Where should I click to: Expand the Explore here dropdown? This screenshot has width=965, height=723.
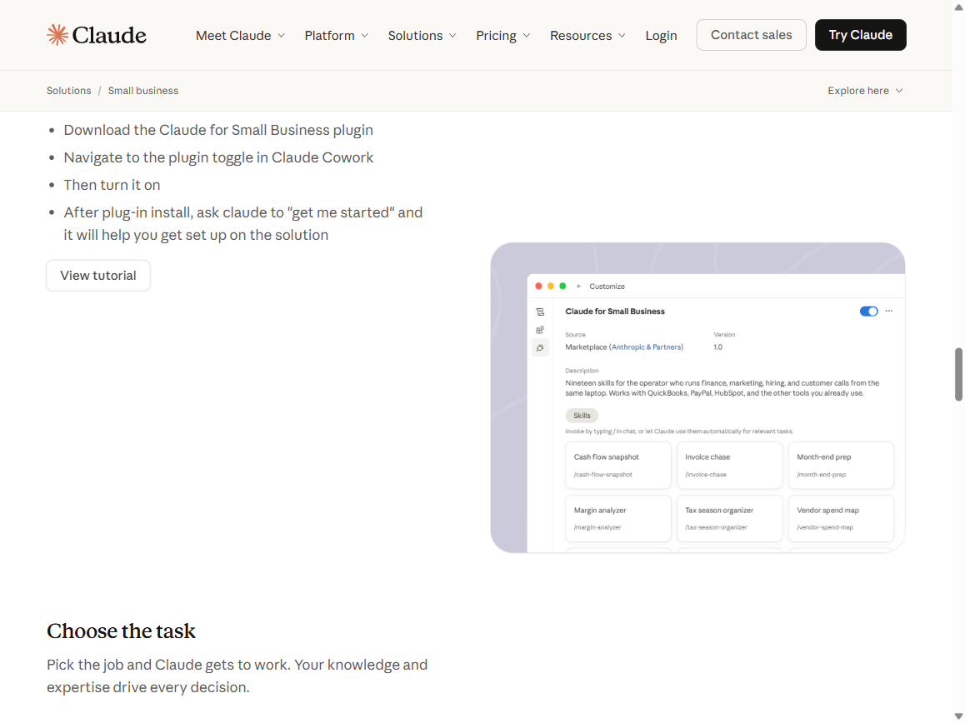point(865,91)
